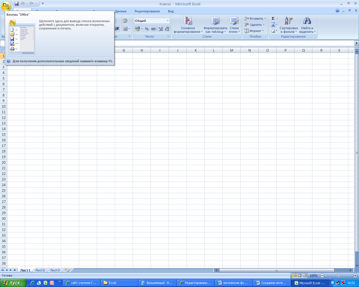Restore down workbook window button
359x287 pixels.
349,11
